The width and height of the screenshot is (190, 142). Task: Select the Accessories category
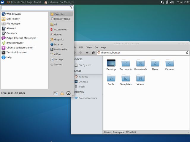(x=61, y=30)
